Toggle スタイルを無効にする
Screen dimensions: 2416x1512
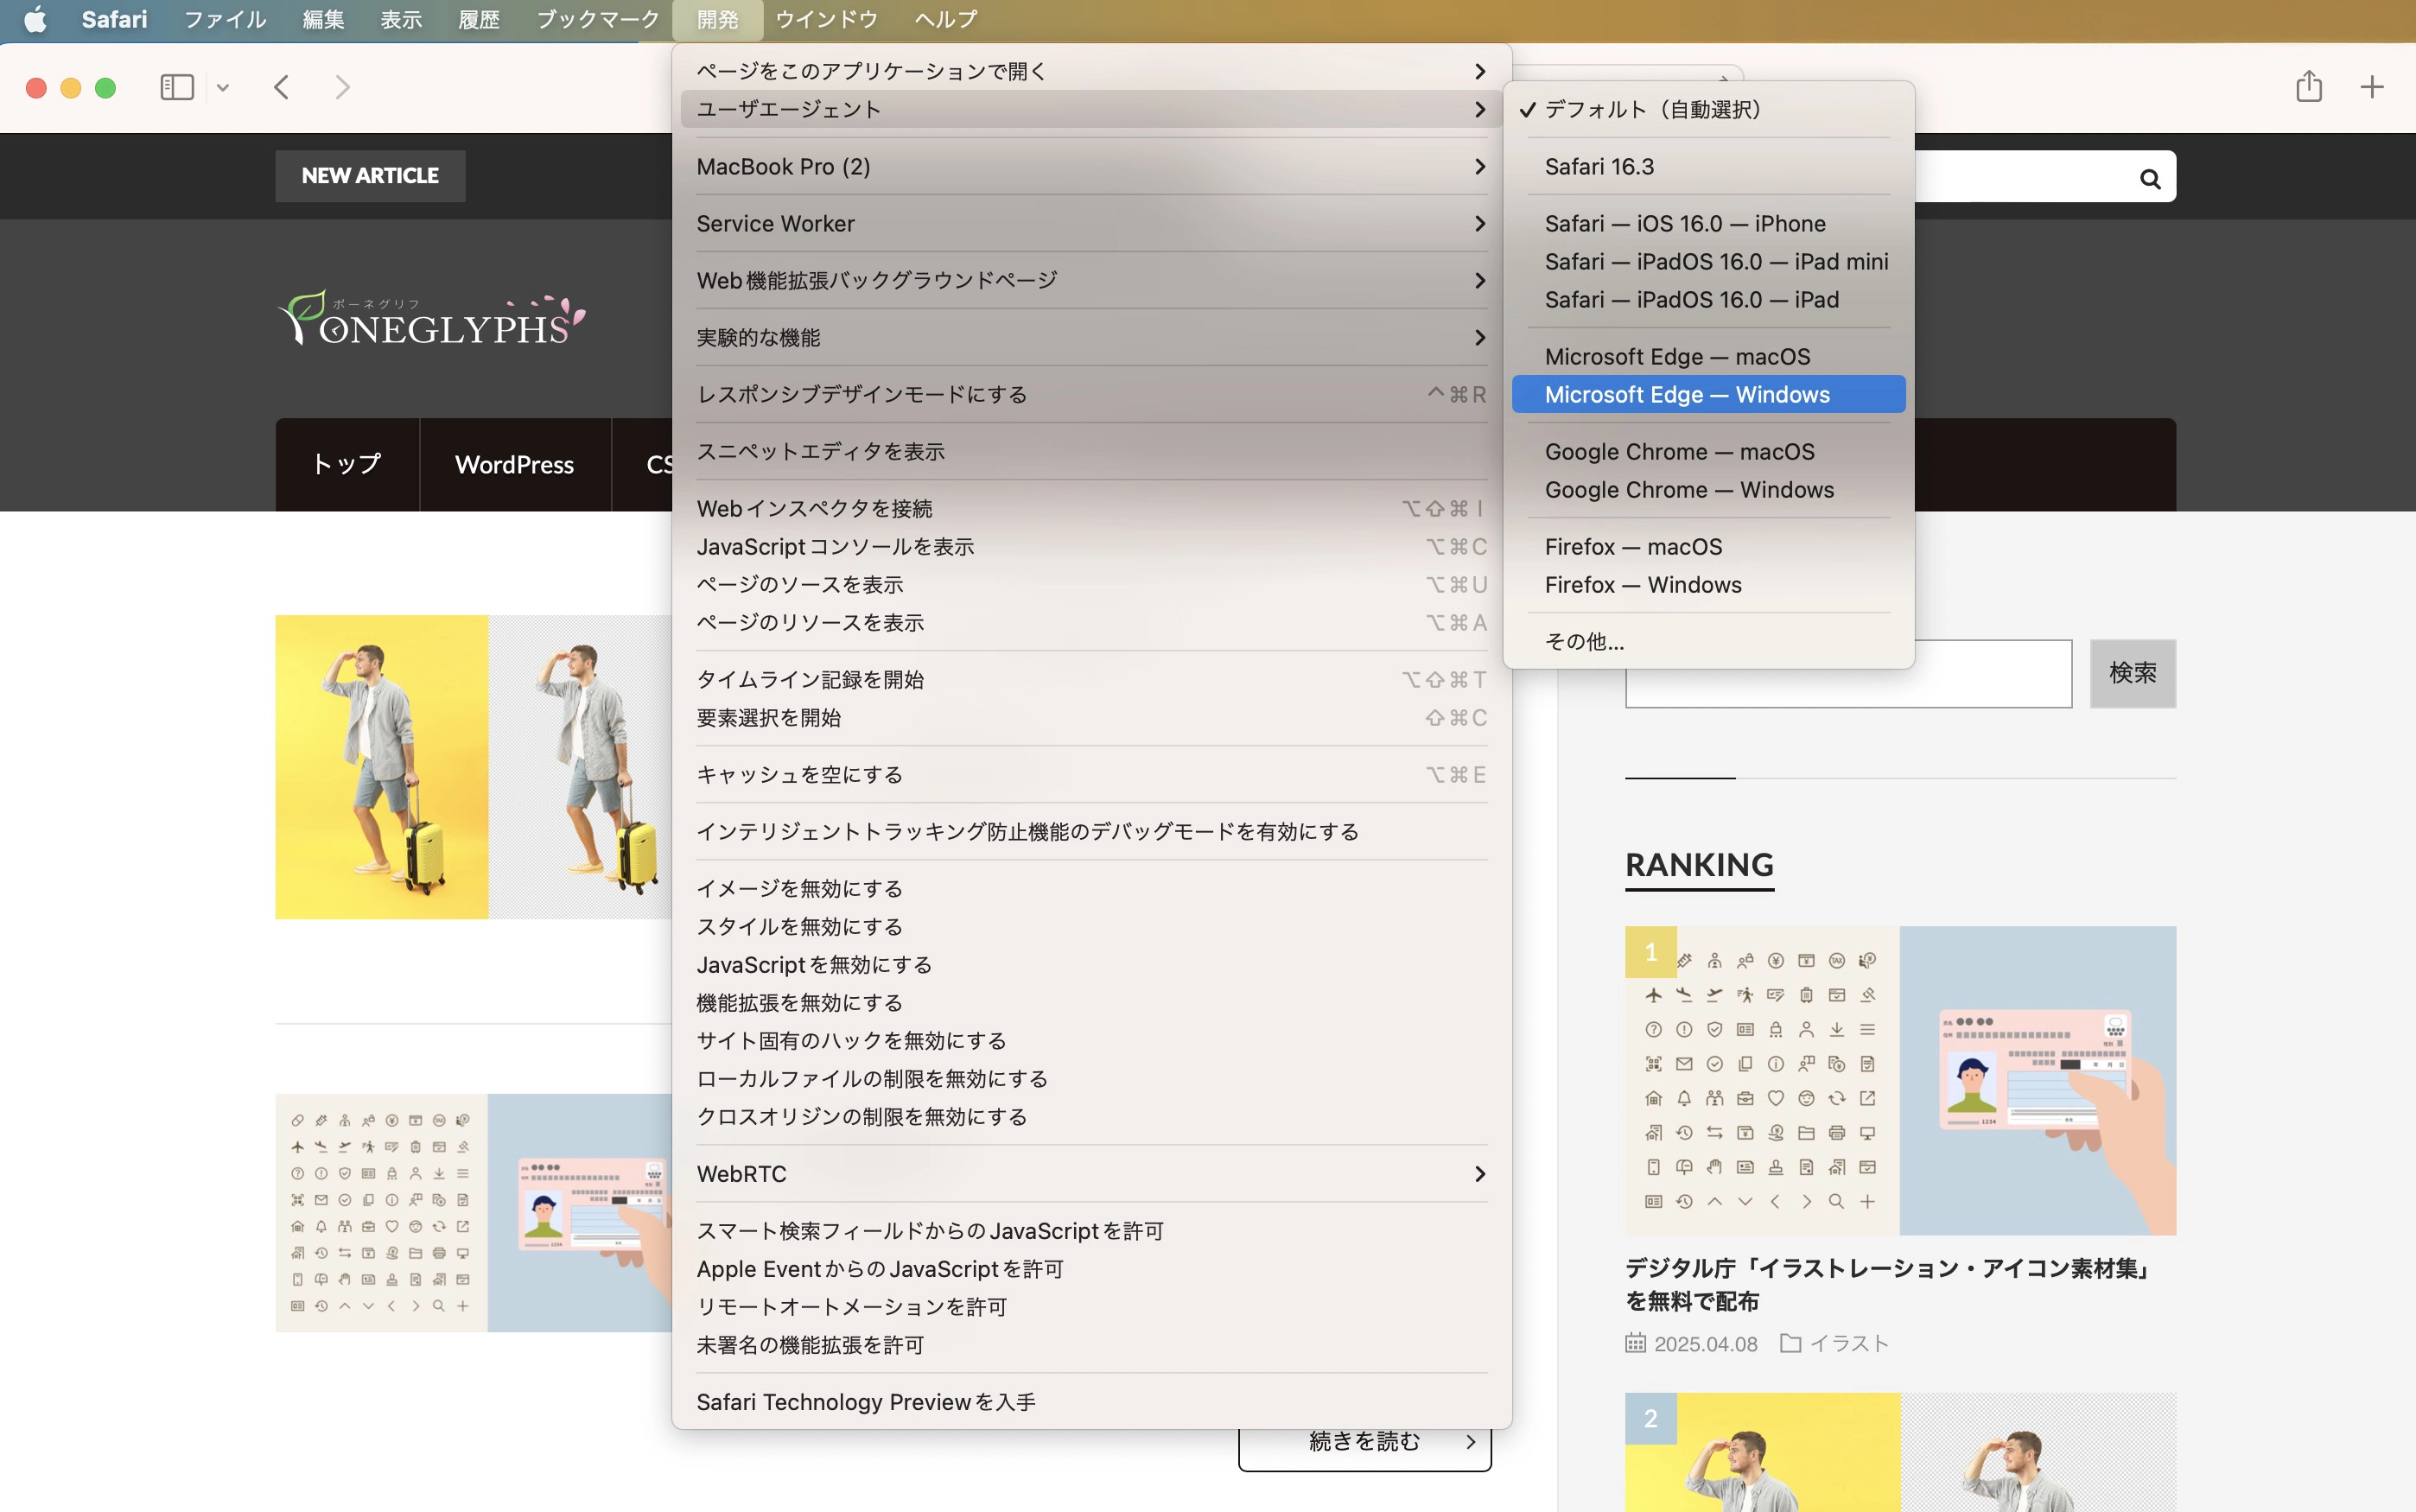click(x=1091, y=926)
